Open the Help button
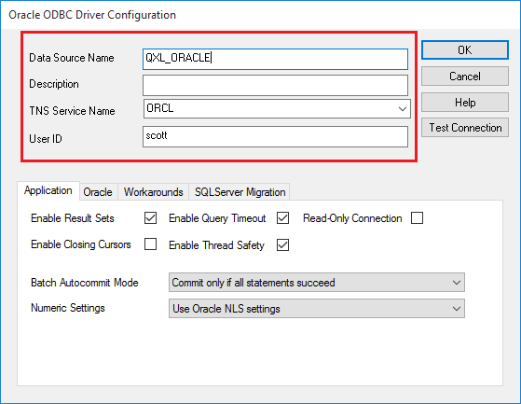 pos(465,102)
